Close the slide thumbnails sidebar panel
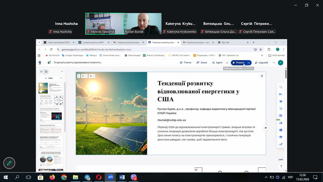 coord(62,72)
